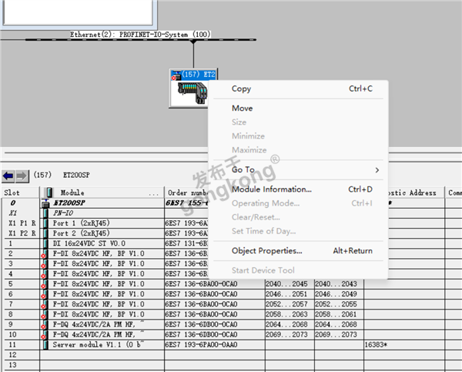Click the X1 P1 R slot cell
This screenshot has width=462, height=372.
tap(22, 223)
